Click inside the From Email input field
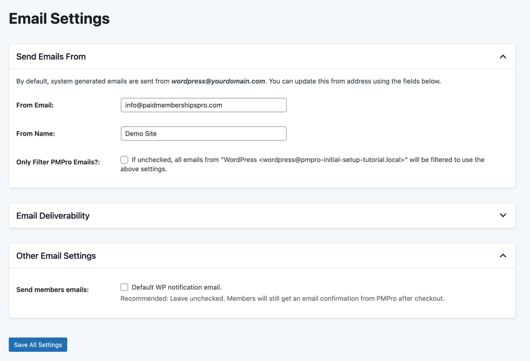 (203, 105)
